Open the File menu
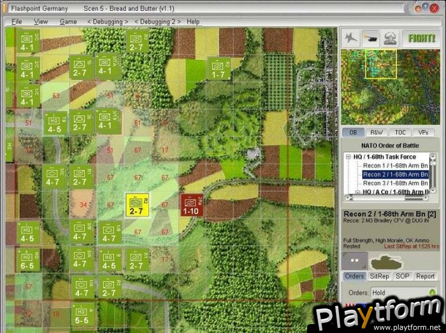 click(17, 22)
